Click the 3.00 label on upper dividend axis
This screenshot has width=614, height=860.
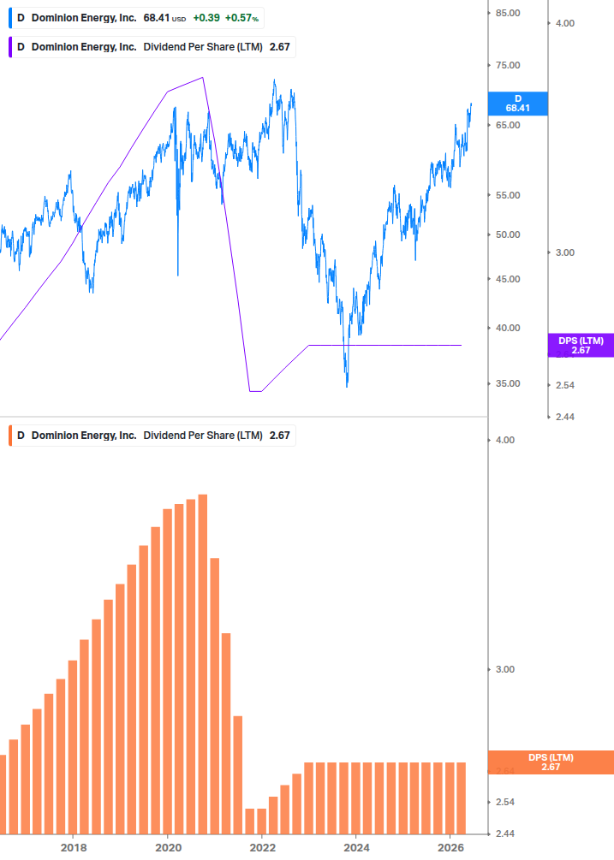tap(565, 252)
